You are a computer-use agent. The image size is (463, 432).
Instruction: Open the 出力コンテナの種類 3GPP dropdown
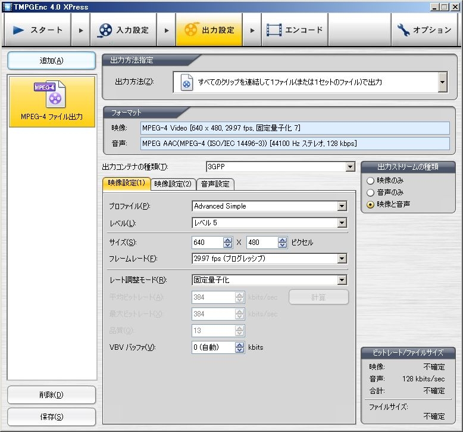[x=350, y=167]
